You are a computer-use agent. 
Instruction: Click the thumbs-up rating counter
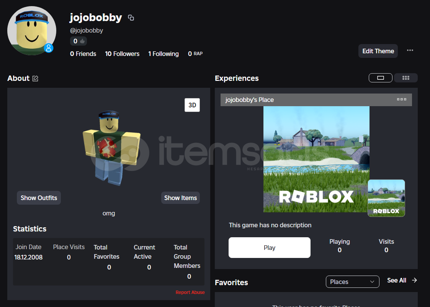pos(78,41)
